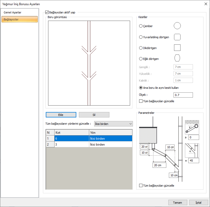This screenshot has height=207, width=210.
Task: Click the circle shape icon beside Çember
Action: pyautogui.click(x=177, y=26)
